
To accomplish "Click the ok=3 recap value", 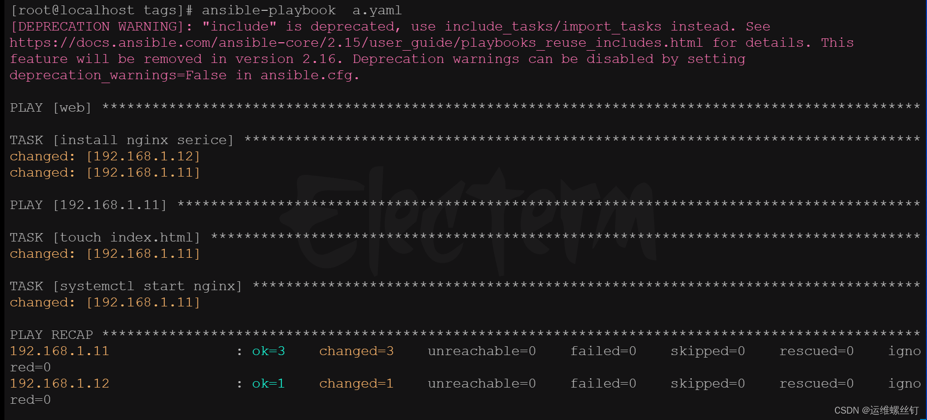I will coord(269,351).
